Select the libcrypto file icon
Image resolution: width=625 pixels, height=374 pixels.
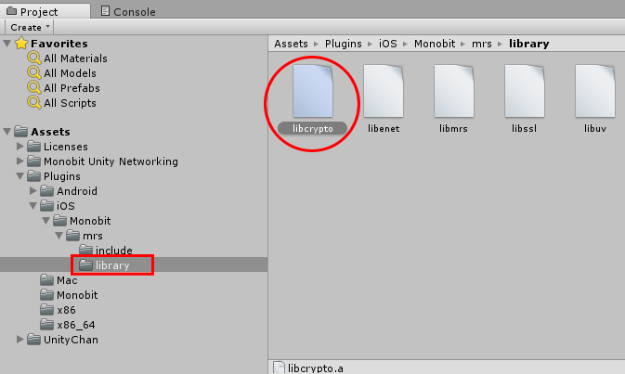[x=312, y=91]
